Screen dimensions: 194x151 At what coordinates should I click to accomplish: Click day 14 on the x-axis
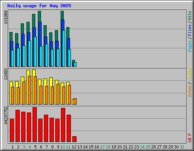click(85, 147)
